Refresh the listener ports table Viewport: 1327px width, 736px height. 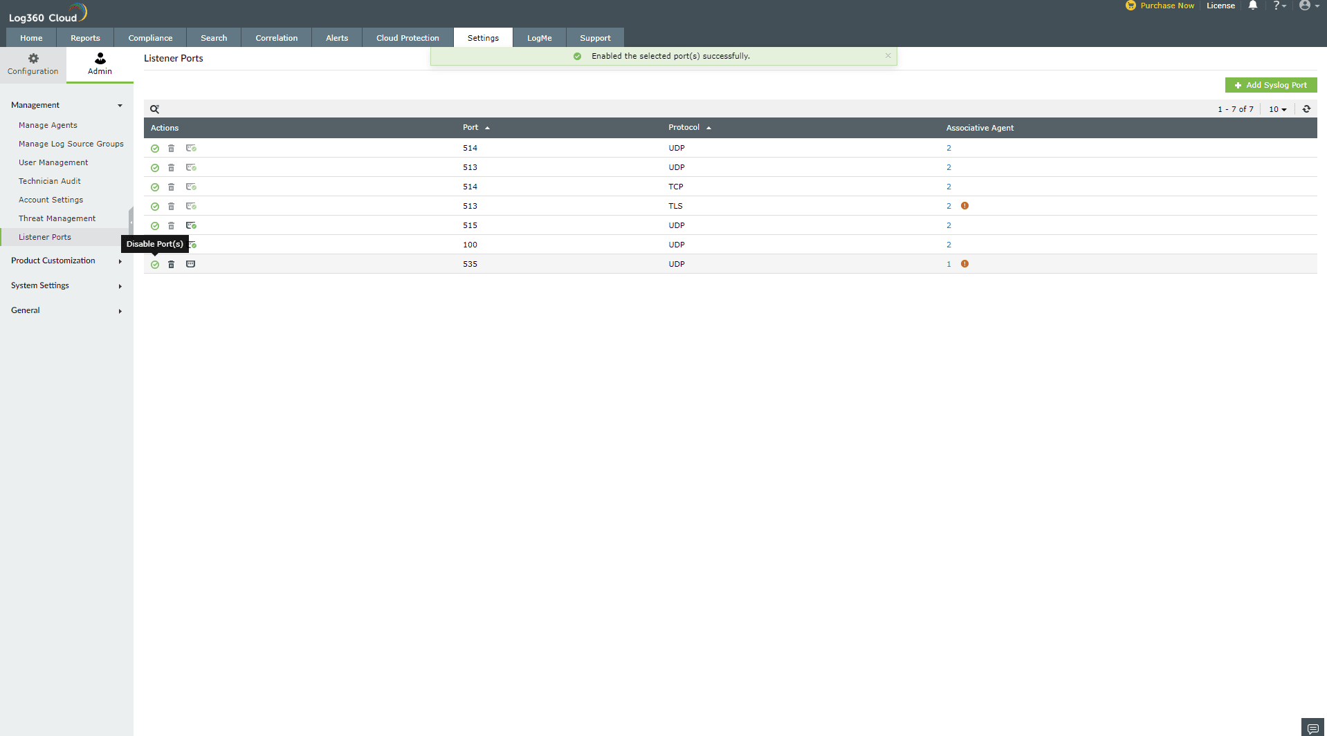point(1306,109)
